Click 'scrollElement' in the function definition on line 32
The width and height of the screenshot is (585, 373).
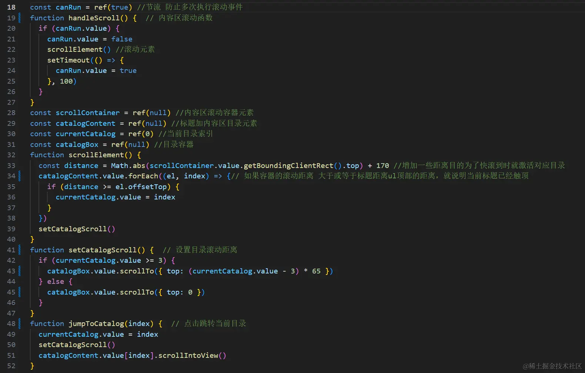pos(96,155)
